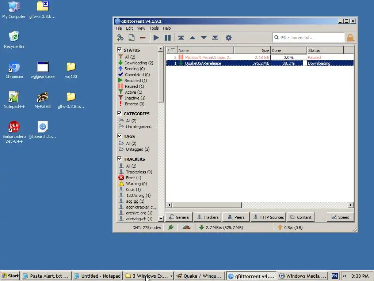Expand 3 Windows Explorer taskbar group
The image size is (374, 281).
tap(149, 276)
